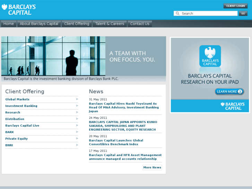The image size is (252, 189).
Task: Click the '31 May 2011' date
Action: point(98,100)
